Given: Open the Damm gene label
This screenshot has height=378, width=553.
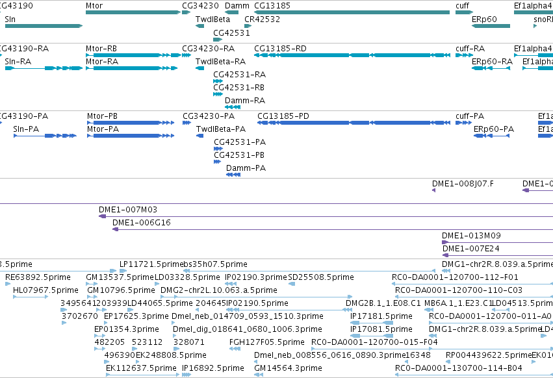Looking at the screenshot, I should tap(237, 6).
